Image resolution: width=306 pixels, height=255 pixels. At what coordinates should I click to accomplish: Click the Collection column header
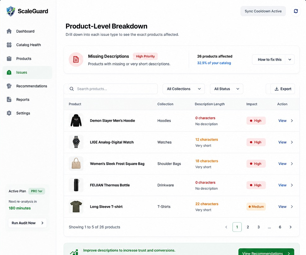click(165, 104)
